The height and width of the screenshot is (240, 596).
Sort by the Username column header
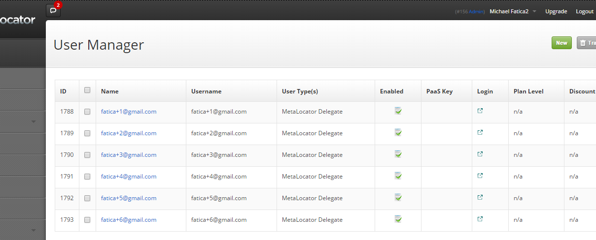pos(206,91)
